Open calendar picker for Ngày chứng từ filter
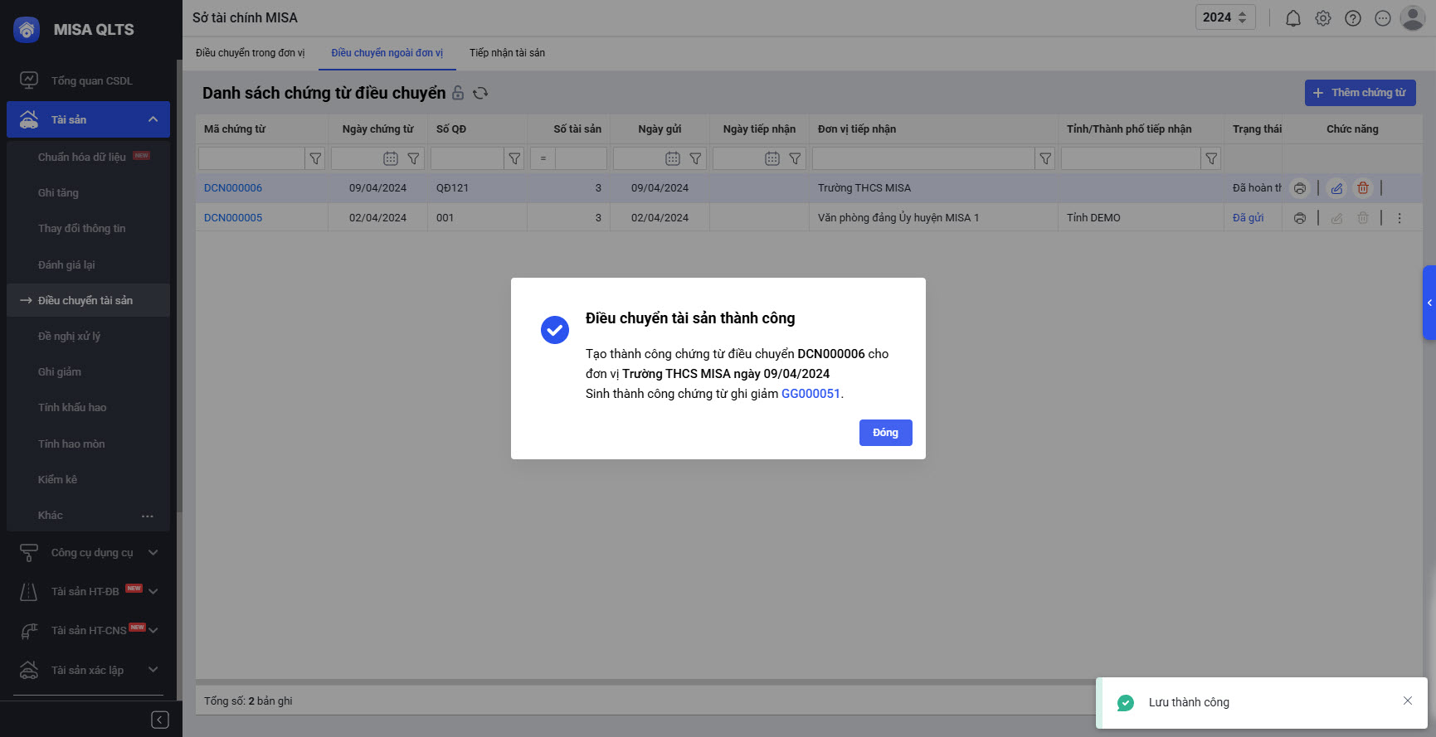 [391, 158]
